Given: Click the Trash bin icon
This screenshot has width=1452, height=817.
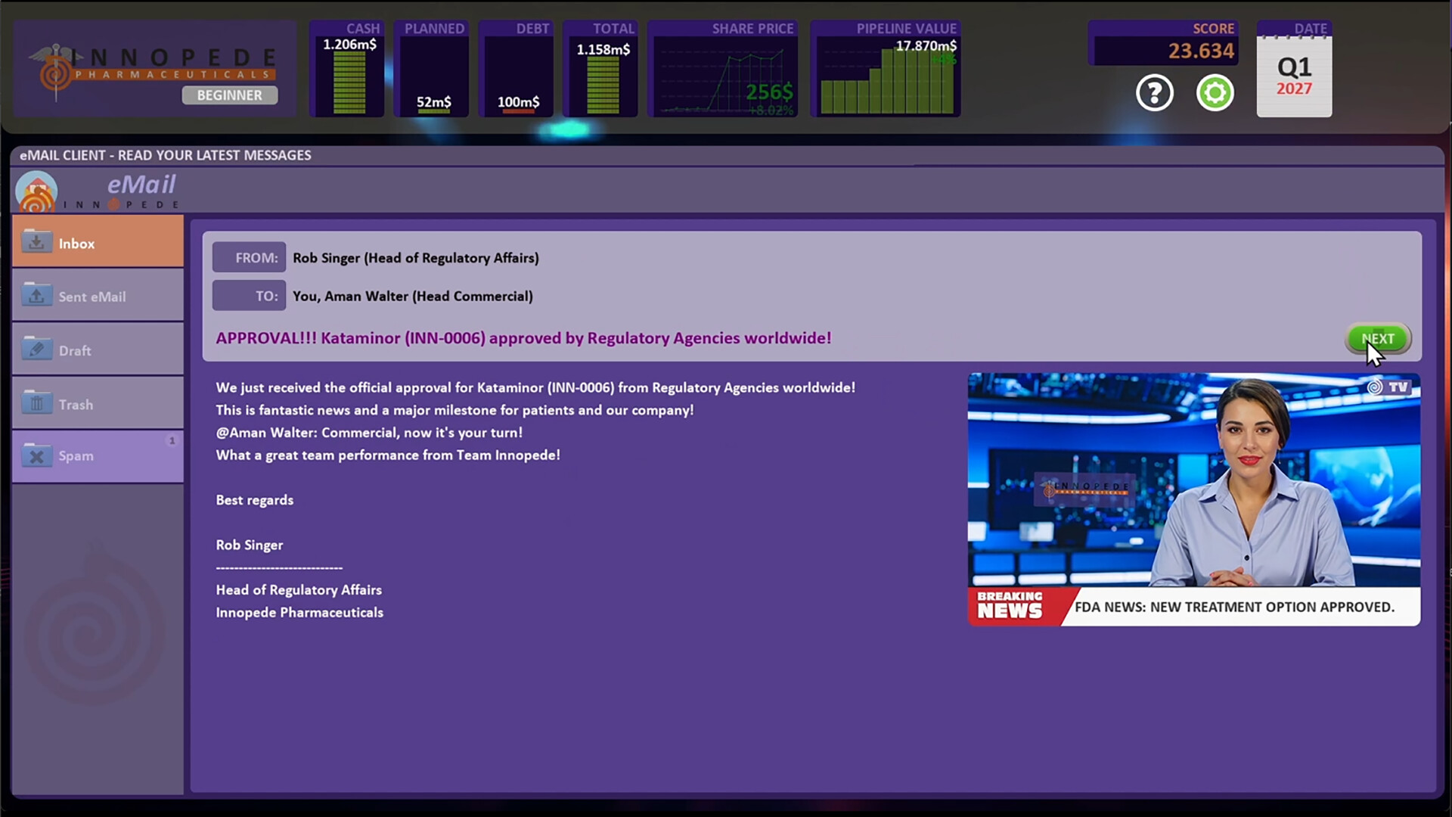Looking at the screenshot, I should point(37,402).
